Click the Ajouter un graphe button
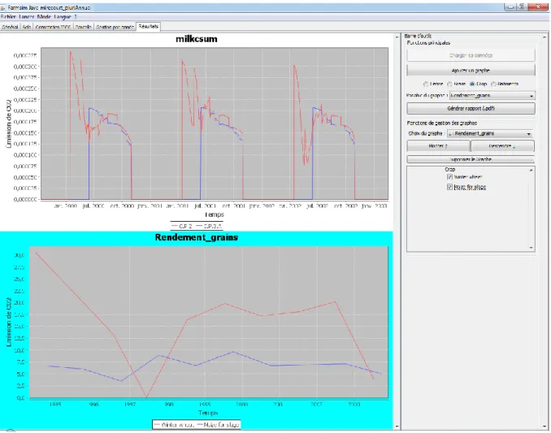This screenshot has width=551, height=433. [471, 70]
